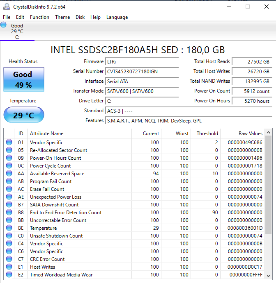276x283 pixels.
Task: Click status icon for Program Fail Count
Action: [x=9, y=181]
